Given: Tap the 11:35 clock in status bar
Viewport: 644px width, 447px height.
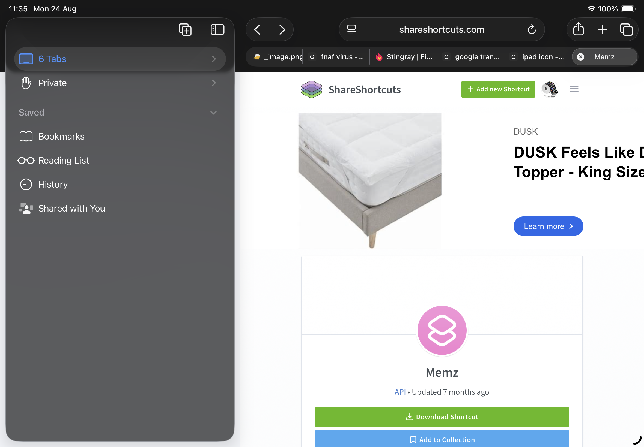Looking at the screenshot, I should point(18,9).
